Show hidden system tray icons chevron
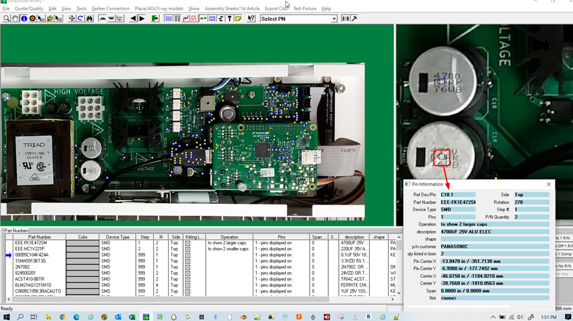573x321 pixels. 493,317
